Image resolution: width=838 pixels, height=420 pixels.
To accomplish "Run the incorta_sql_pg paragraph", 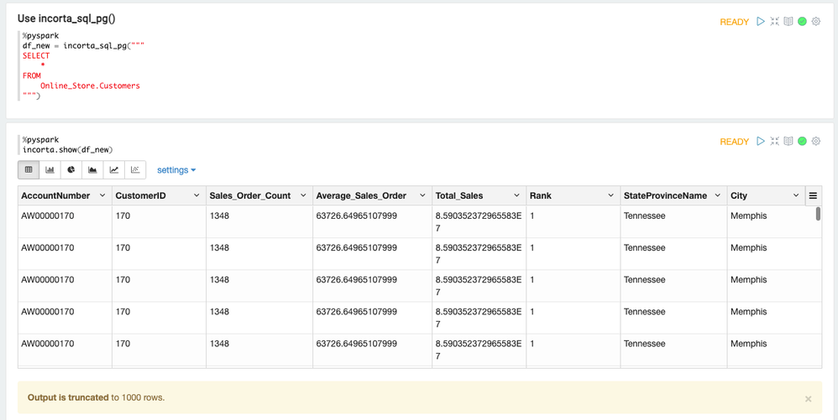I will pyautogui.click(x=761, y=22).
